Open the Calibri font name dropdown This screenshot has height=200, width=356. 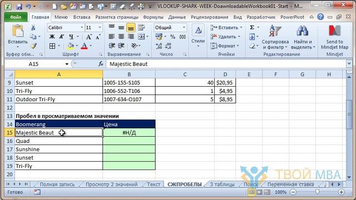[82, 27]
